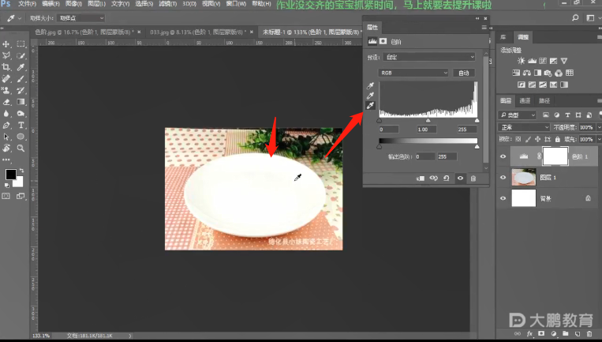Click the midtone gray input slider handle
602x342 pixels.
pyautogui.click(x=428, y=121)
